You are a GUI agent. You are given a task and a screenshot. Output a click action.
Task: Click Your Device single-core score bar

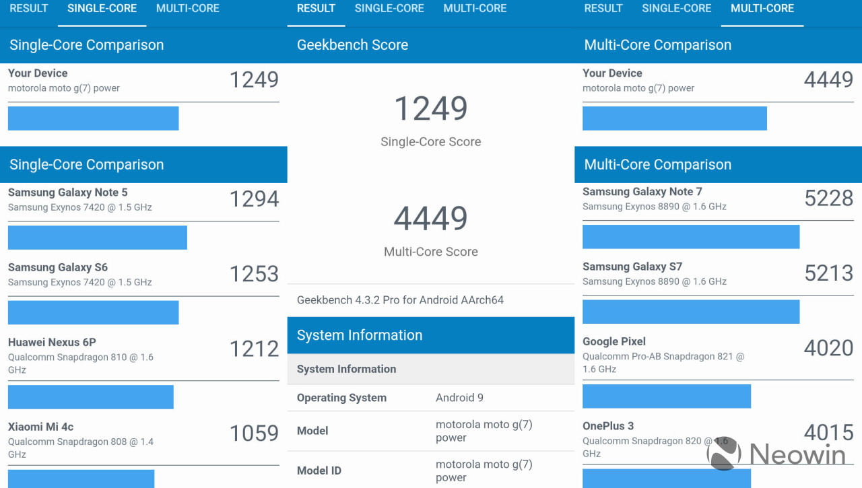coord(93,118)
